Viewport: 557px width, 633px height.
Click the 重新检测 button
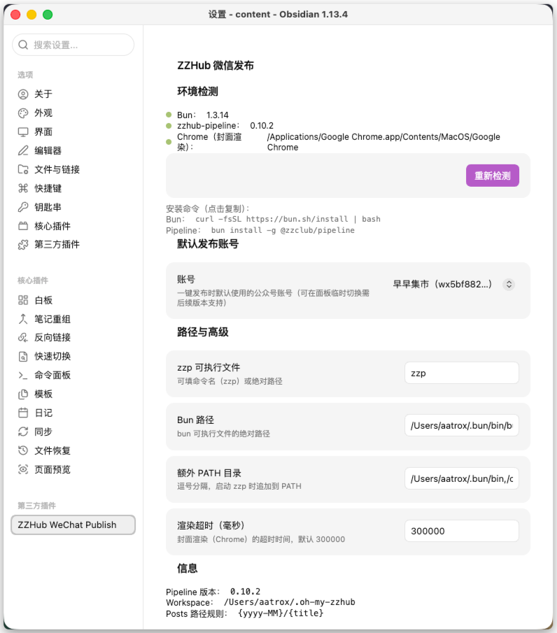[x=493, y=176]
